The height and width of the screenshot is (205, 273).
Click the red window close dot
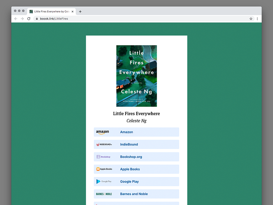tap(15, 11)
